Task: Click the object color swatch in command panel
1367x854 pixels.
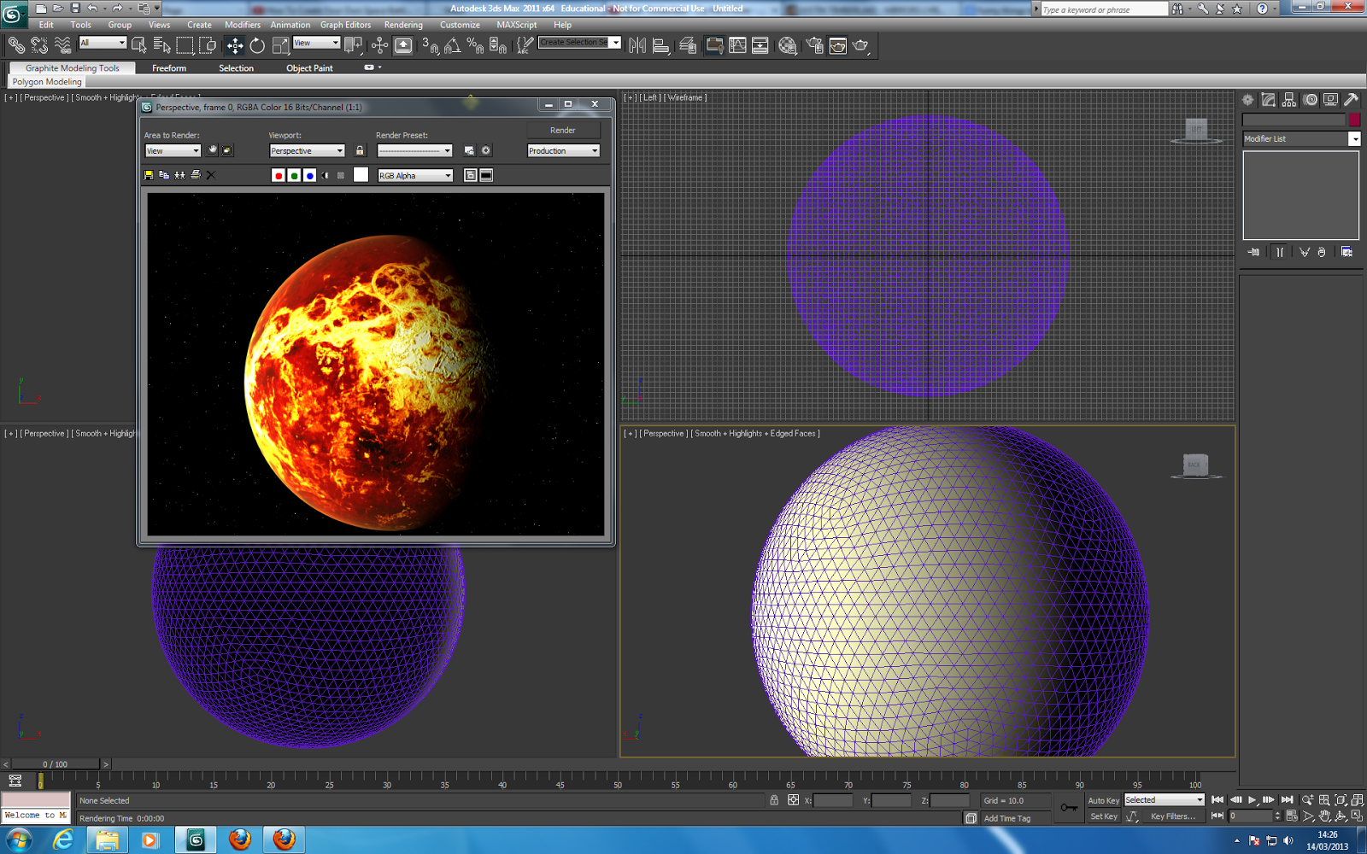Action: pyautogui.click(x=1354, y=120)
